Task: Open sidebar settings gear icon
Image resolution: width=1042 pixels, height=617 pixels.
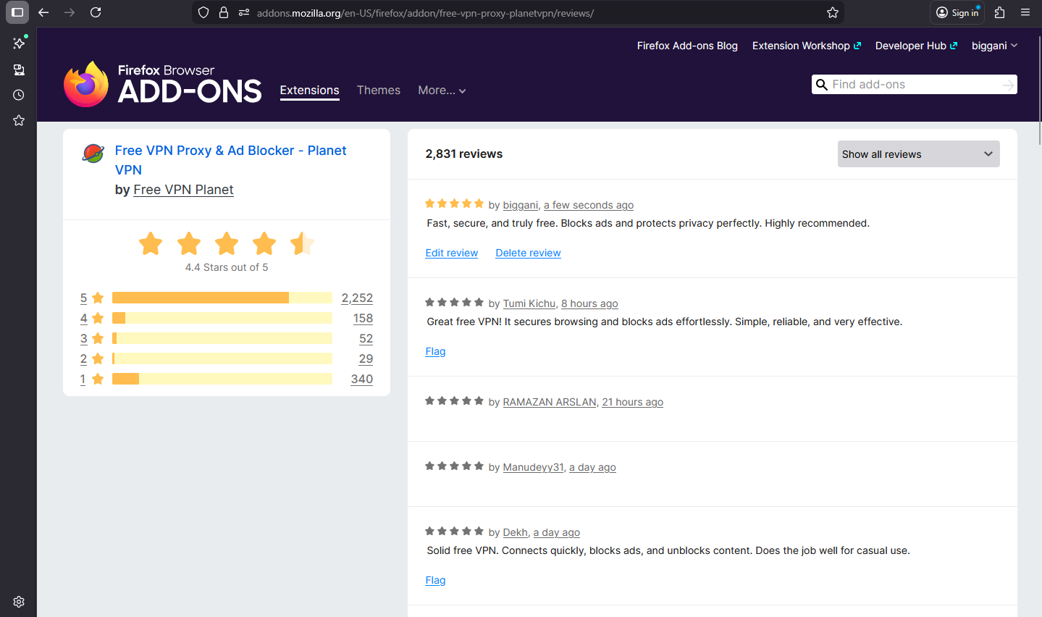Action: tap(19, 602)
